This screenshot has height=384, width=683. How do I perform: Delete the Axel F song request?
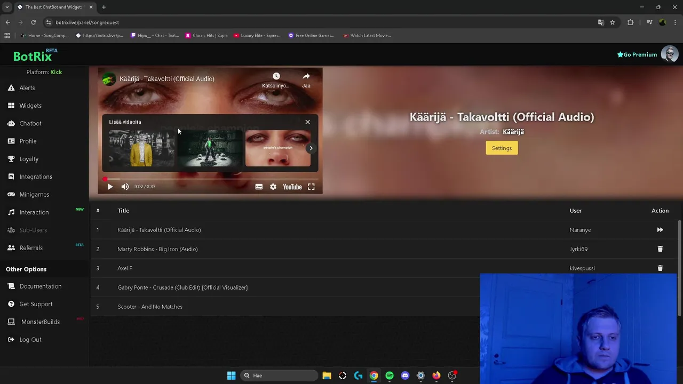click(x=660, y=268)
